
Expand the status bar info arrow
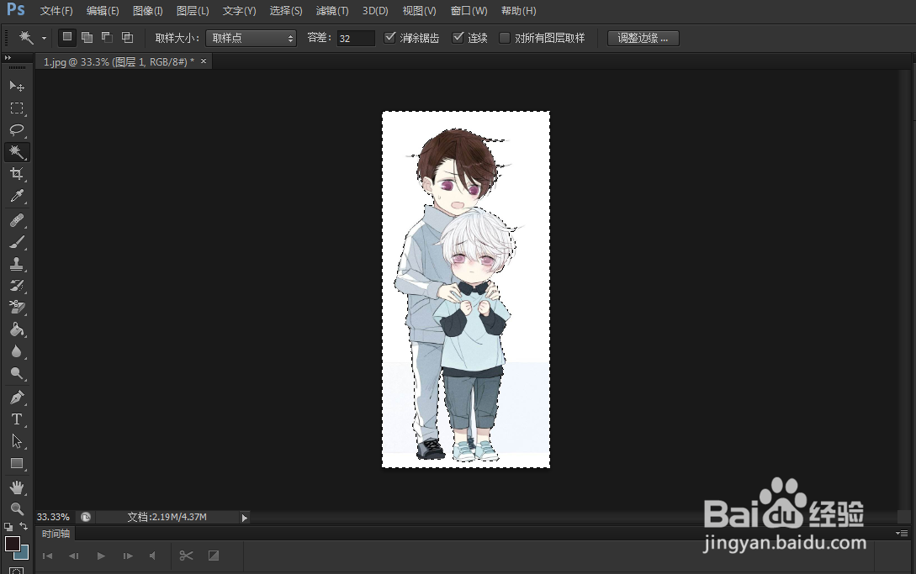(x=244, y=518)
